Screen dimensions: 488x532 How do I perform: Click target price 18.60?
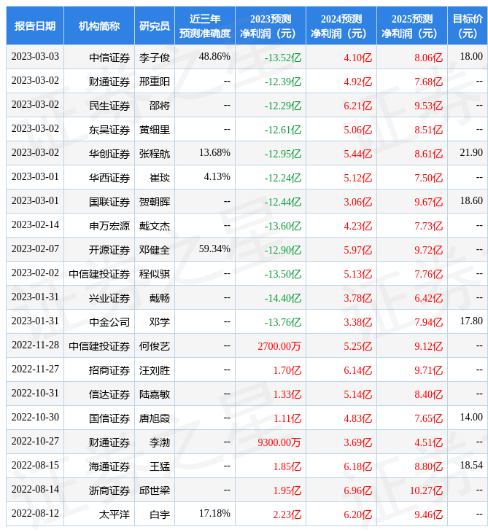(471, 201)
